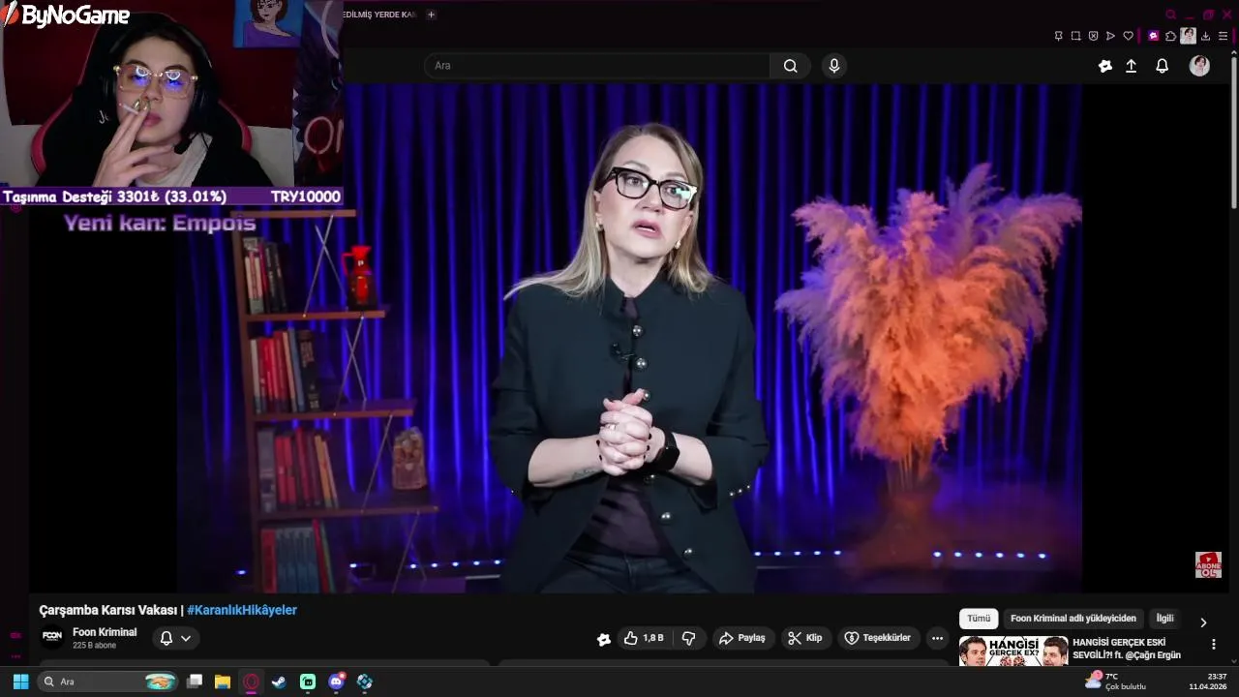Open the browser easy setup menu lines
This screenshot has height=697, width=1239.
click(x=1223, y=36)
